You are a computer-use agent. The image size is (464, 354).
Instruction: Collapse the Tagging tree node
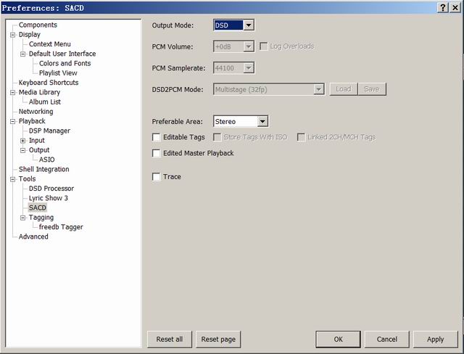click(22, 218)
